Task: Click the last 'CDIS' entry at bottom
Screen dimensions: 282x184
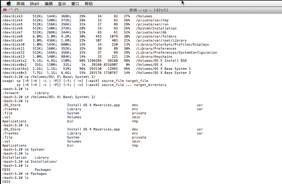Action: pos(6,182)
